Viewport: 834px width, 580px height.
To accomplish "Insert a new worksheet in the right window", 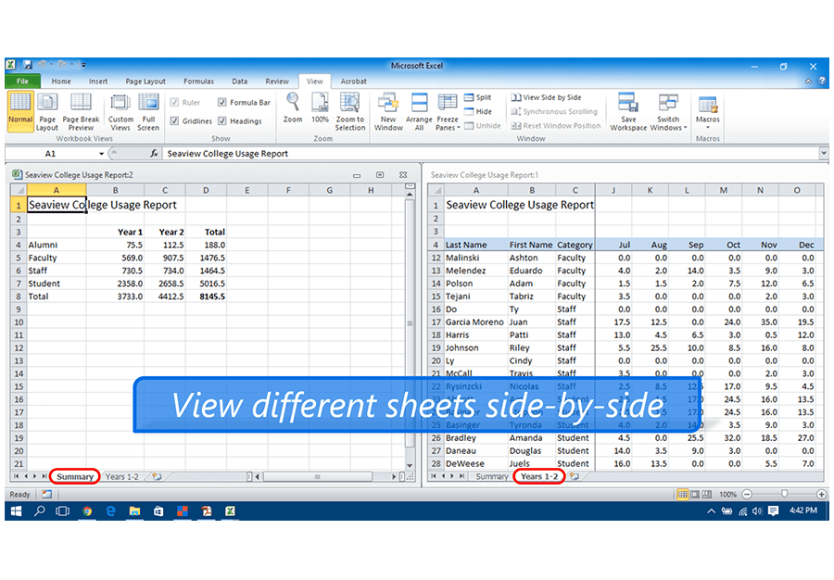I will [575, 477].
